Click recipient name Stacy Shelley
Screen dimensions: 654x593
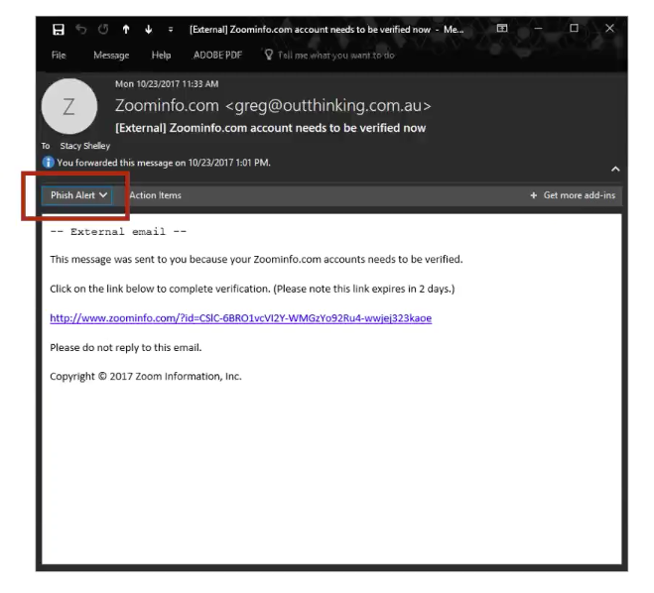pos(85,146)
